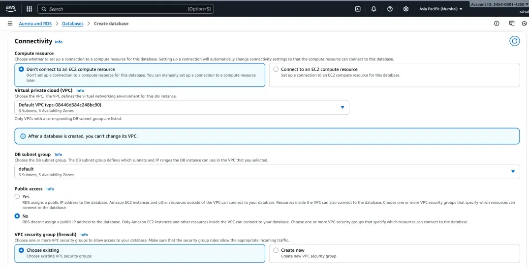Go to Aurora and RDS breadcrumb
The width and height of the screenshot is (529, 267).
click(x=35, y=24)
